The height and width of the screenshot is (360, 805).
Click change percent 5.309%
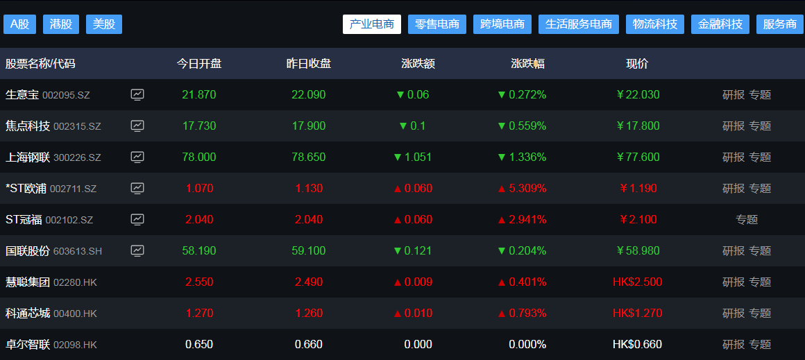coord(527,189)
